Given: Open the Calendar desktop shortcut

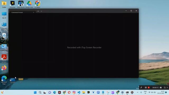Looking at the screenshot, I should [x=12, y=80].
